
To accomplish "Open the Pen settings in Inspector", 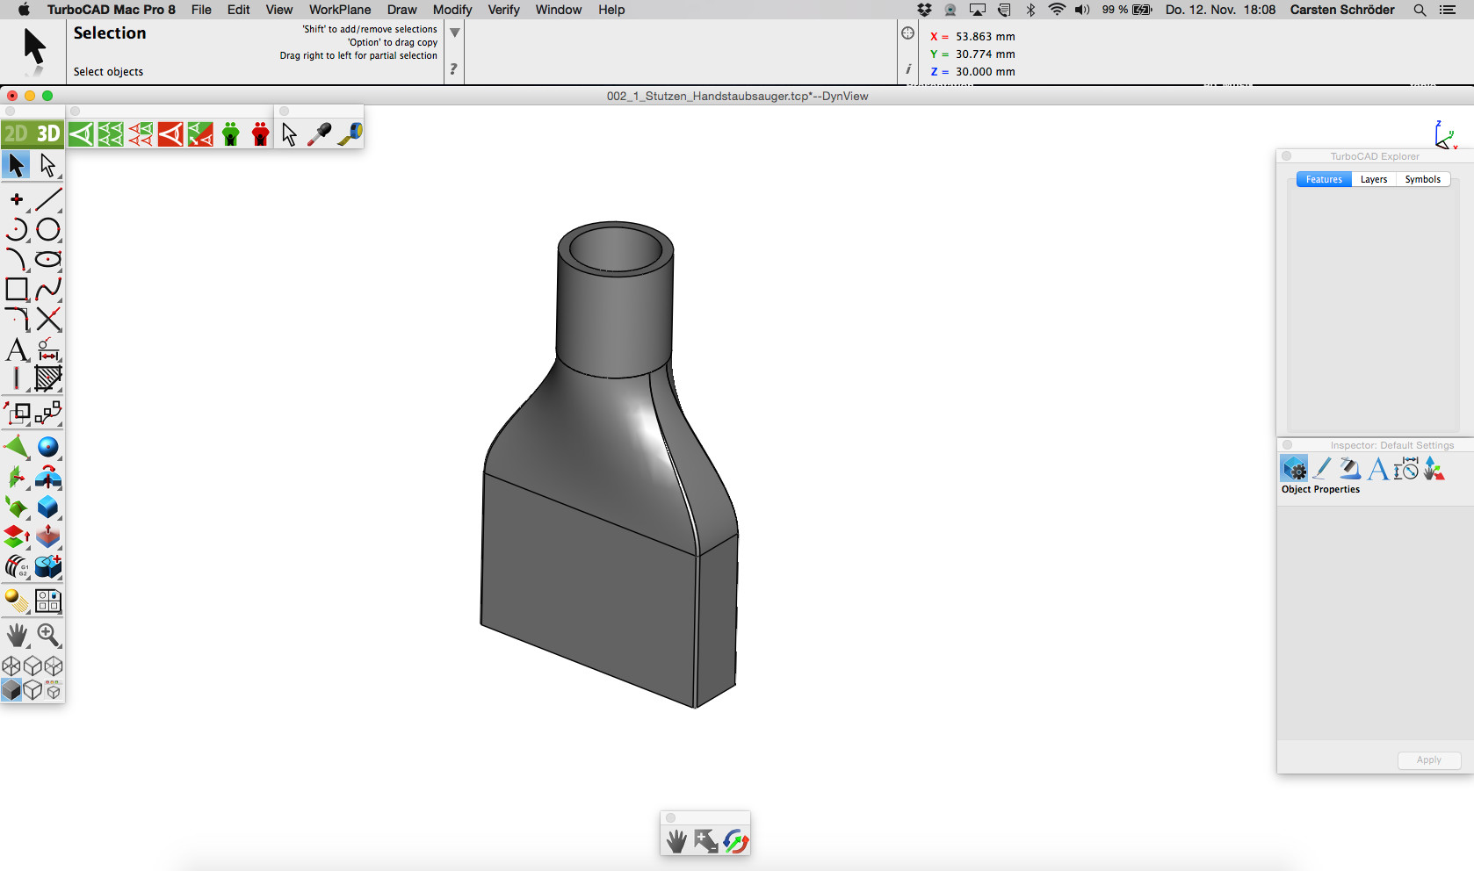I will coord(1322,469).
